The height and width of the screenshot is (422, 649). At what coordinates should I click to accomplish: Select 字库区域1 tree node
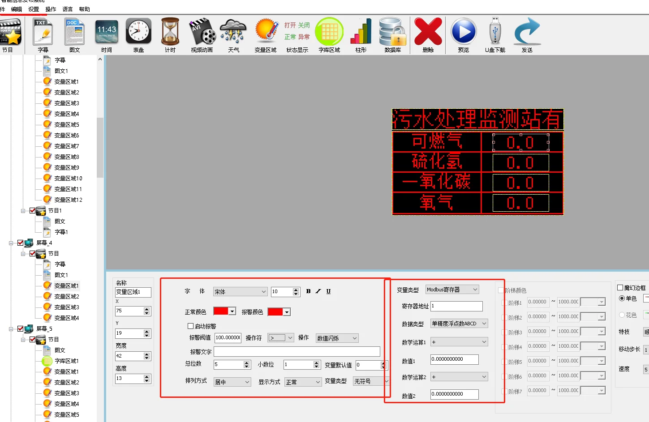click(66, 361)
